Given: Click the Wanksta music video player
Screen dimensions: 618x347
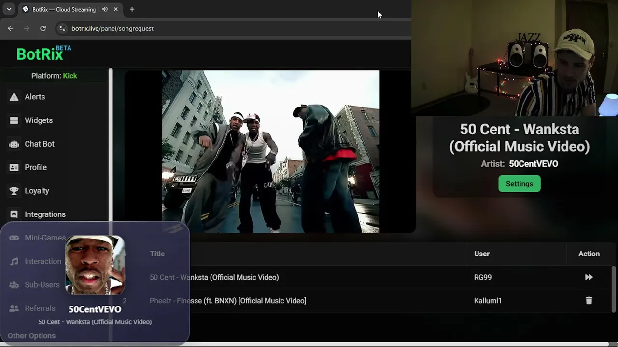Looking at the screenshot, I should click(x=270, y=152).
